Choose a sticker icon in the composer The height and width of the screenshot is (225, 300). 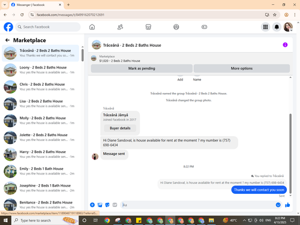[x=107, y=205]
